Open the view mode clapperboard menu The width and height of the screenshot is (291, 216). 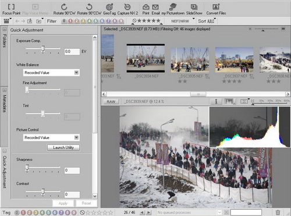tap(8, 21)
